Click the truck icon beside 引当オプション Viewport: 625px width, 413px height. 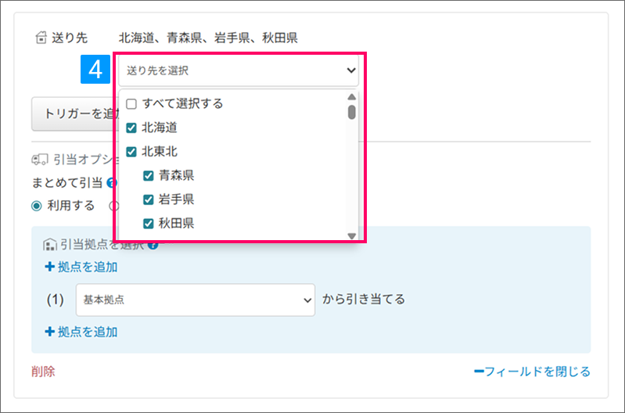pos(39,160)
